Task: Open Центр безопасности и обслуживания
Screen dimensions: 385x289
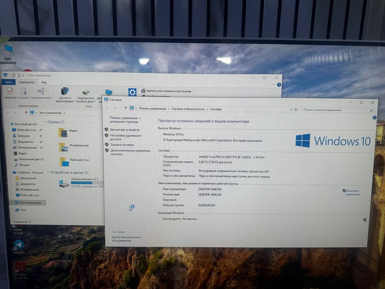Action: [x=126, y=239]
